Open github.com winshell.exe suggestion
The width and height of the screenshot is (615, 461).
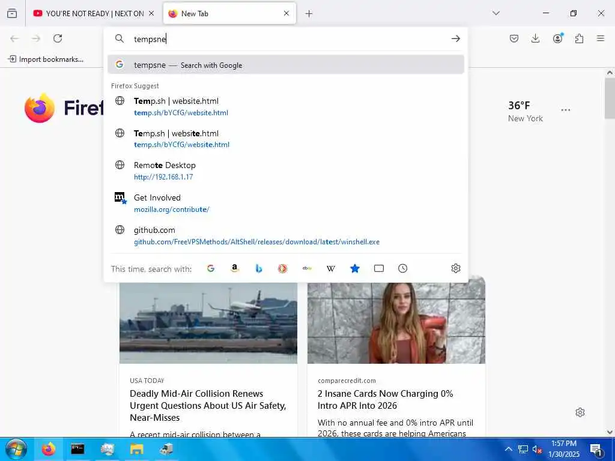[x=285, y=235]
